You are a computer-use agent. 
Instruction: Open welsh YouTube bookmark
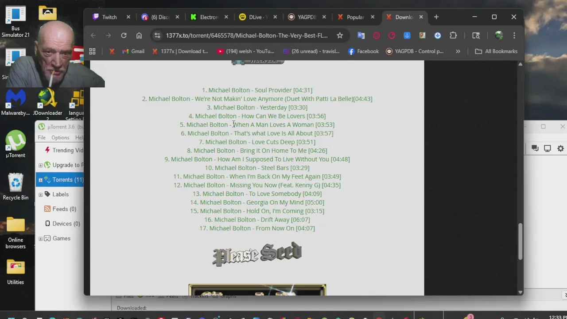coord(245,51)
